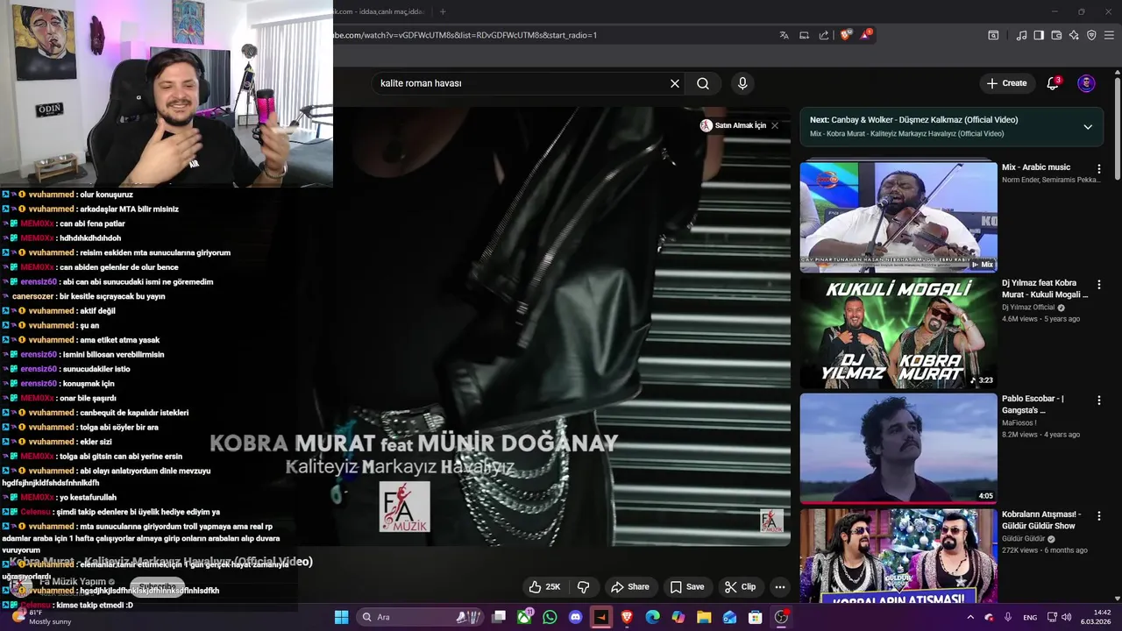
Task: Expand hidden system tray icons chevron
Action: click(970, 617)
